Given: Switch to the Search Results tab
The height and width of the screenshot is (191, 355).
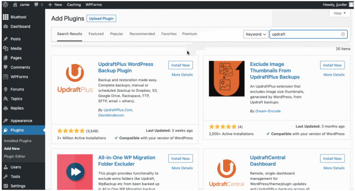Looking at the screenshot, I should pyautogui.click(x=69, y=34).
